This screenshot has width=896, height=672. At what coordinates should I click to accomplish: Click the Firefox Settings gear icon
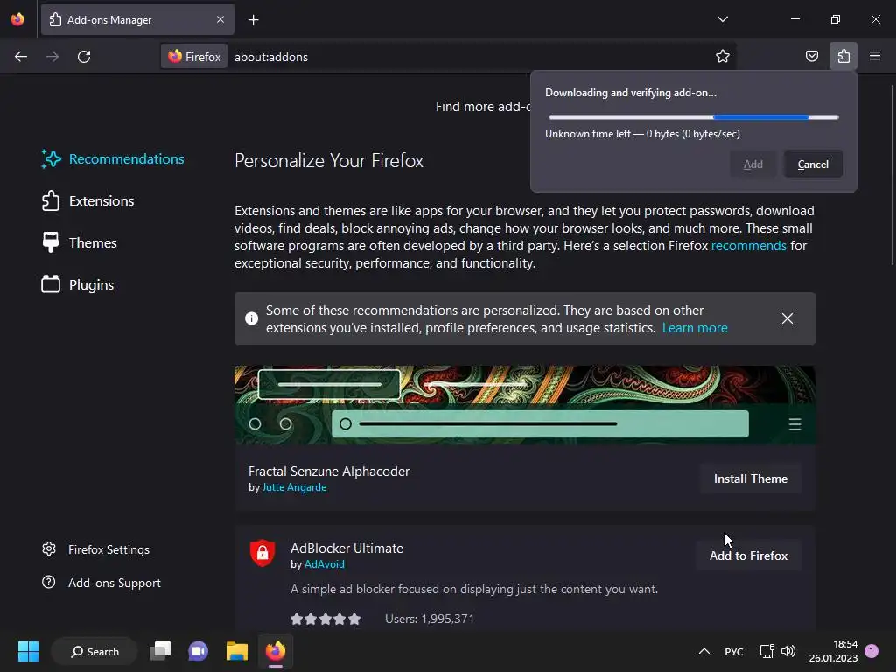pyautogui.click(x=49, y=549)
